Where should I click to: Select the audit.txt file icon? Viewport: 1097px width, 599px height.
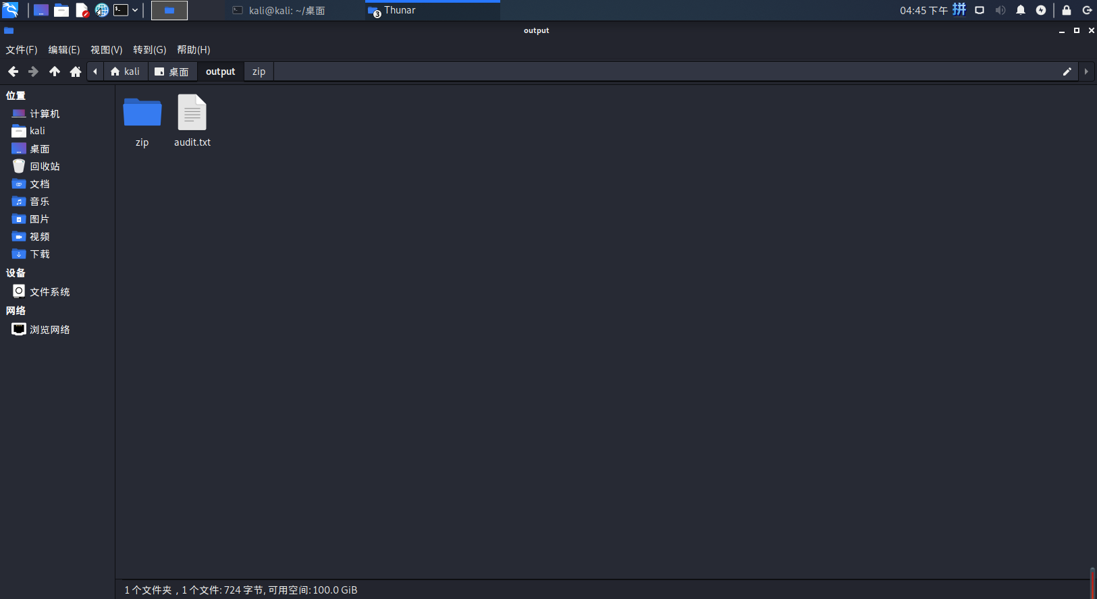(192, 112)
